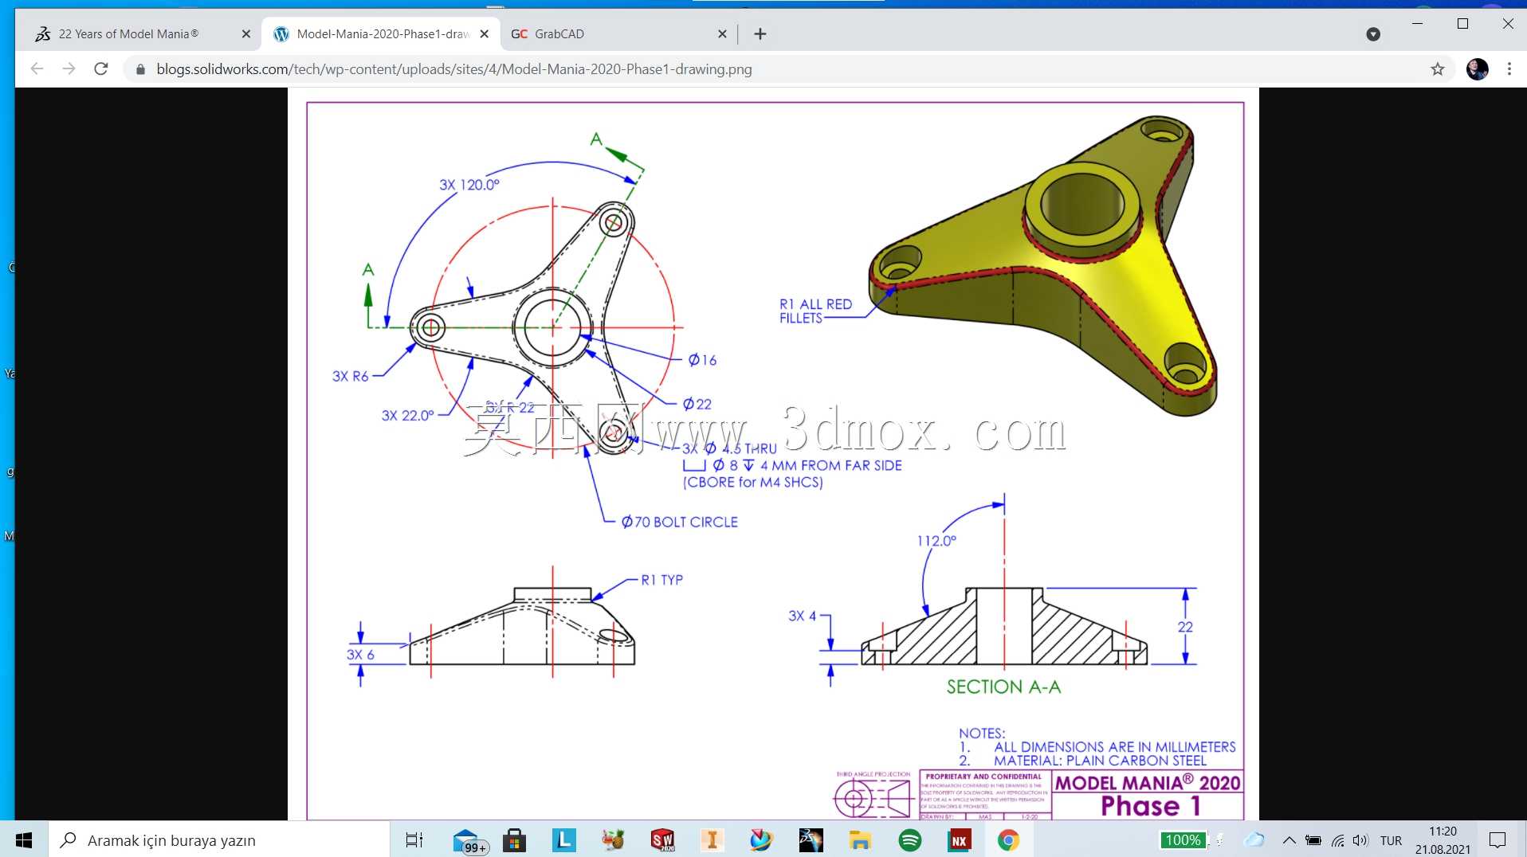
Task: Open the Chrome profile avatar
Action: pos(1477,69)
